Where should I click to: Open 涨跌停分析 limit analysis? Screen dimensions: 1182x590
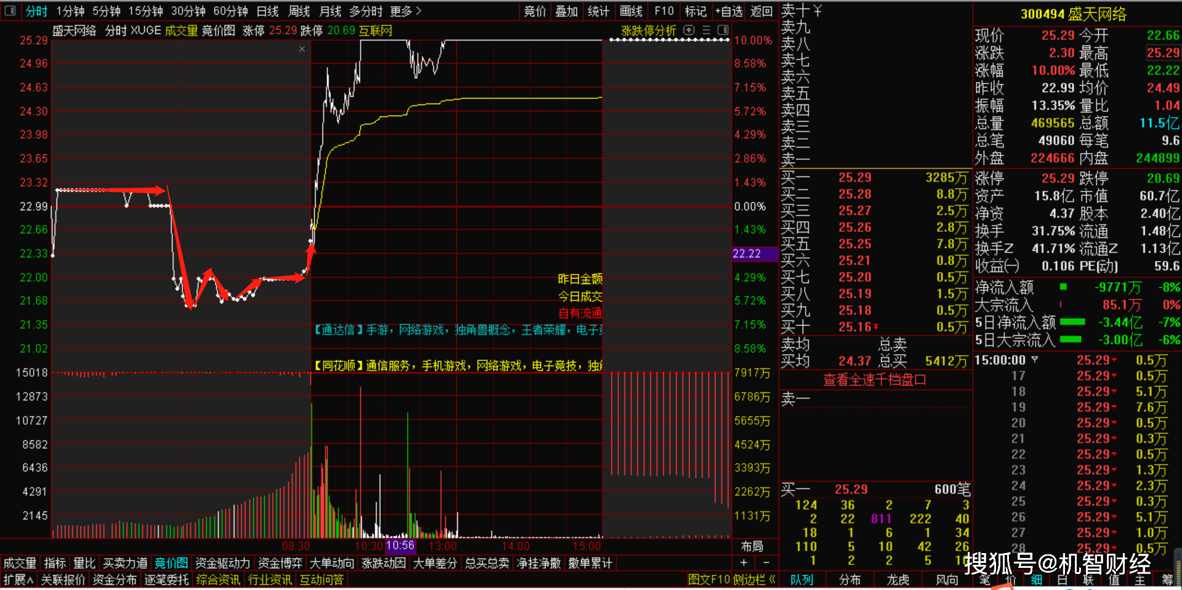pos(648,31)
